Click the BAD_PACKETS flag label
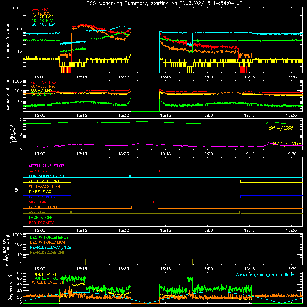The width and height of the screenshot is (307, 307). tap(42, 223)
